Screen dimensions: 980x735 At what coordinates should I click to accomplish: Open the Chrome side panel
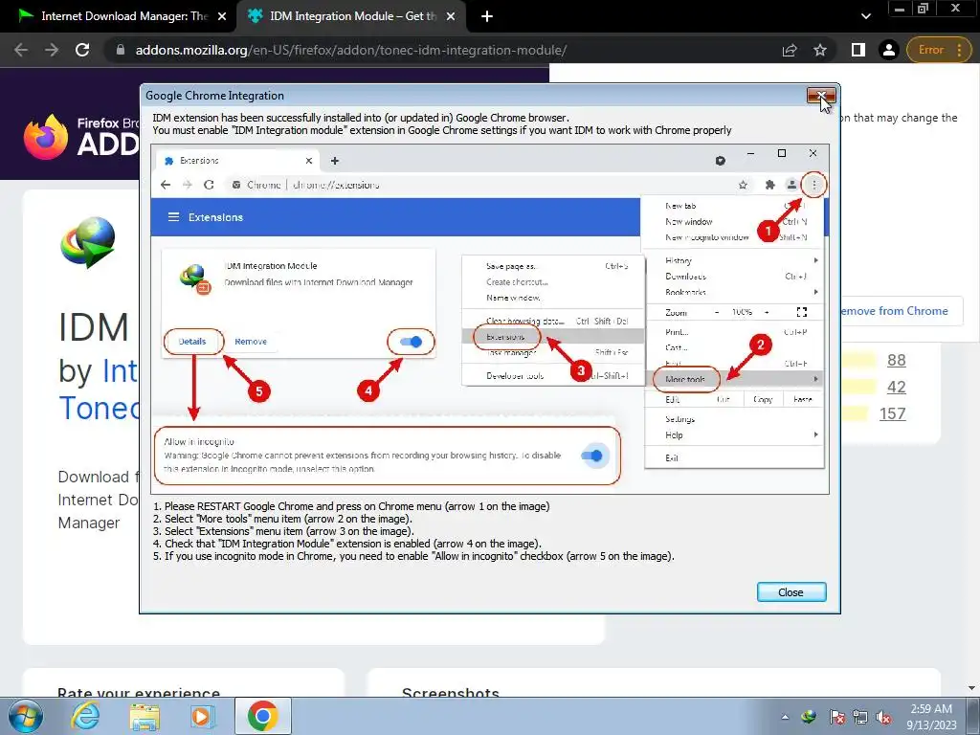coord(858,50)
